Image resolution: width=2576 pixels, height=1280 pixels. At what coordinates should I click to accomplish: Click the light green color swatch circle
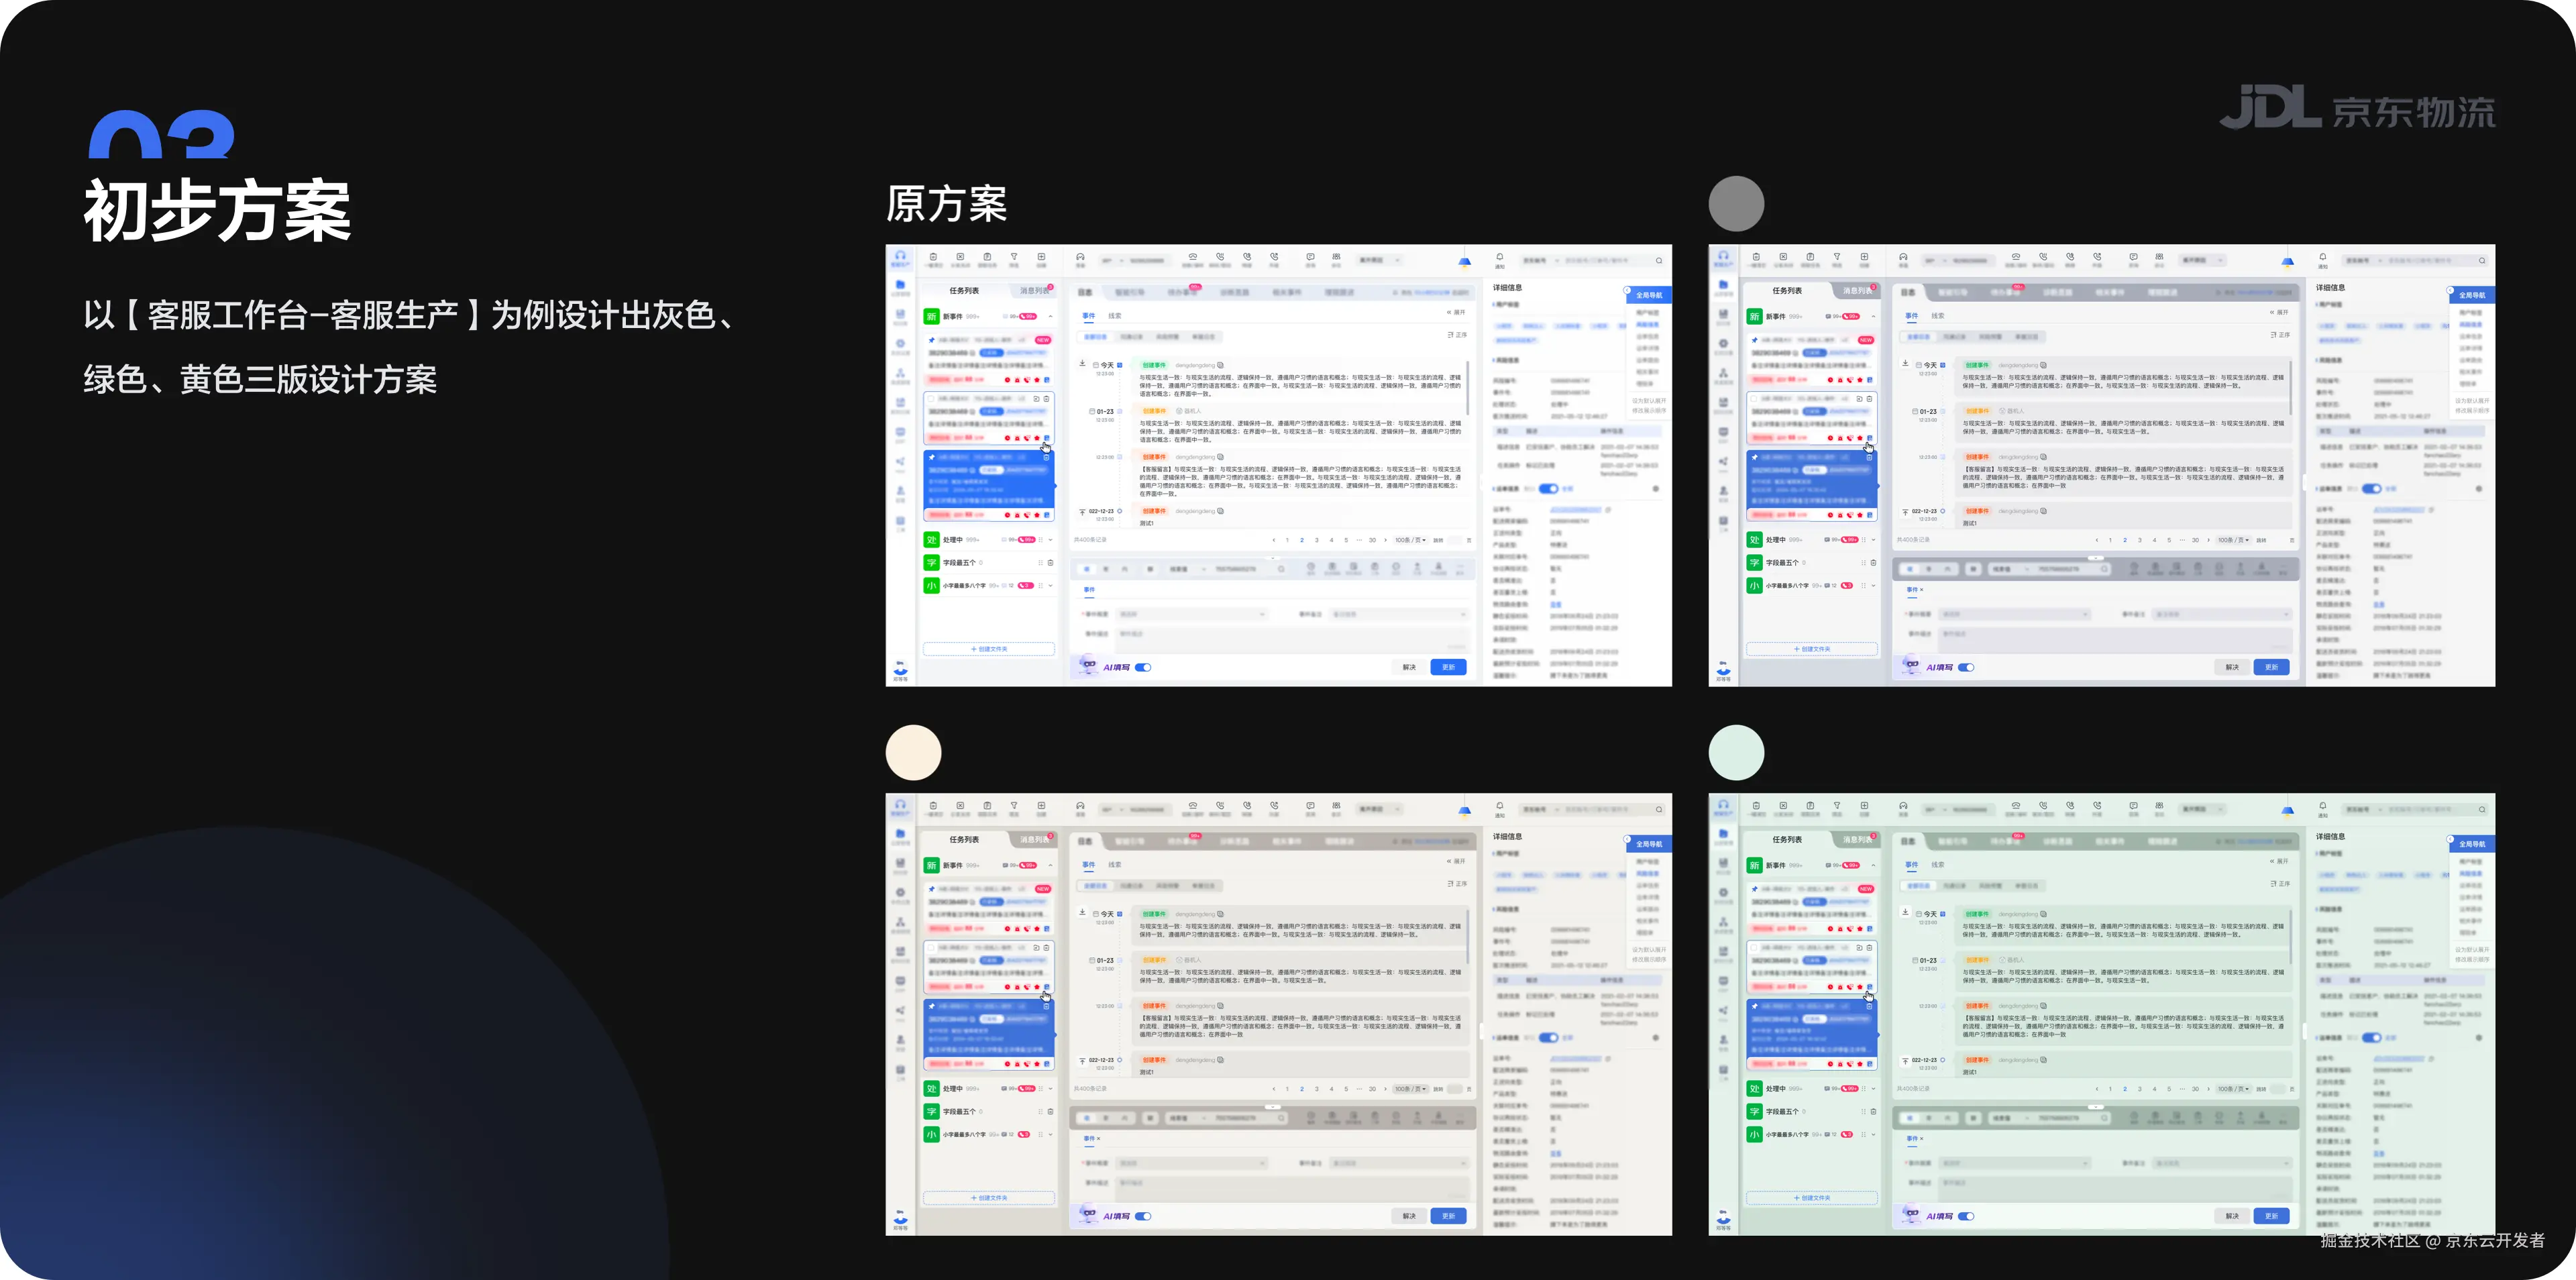(1736, 752)
